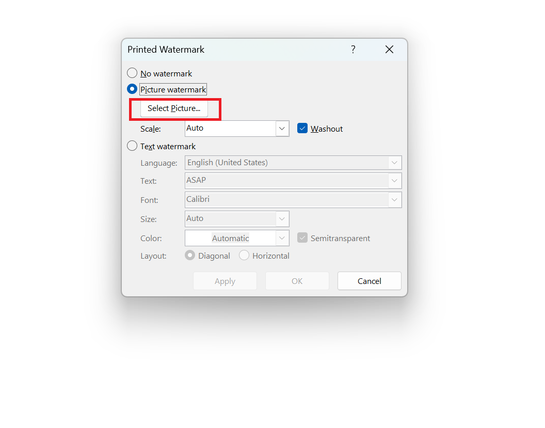Screen dimensions: 545x428
Task: Close the Printed Watermark dialog
Action: [x=389, y=50]
